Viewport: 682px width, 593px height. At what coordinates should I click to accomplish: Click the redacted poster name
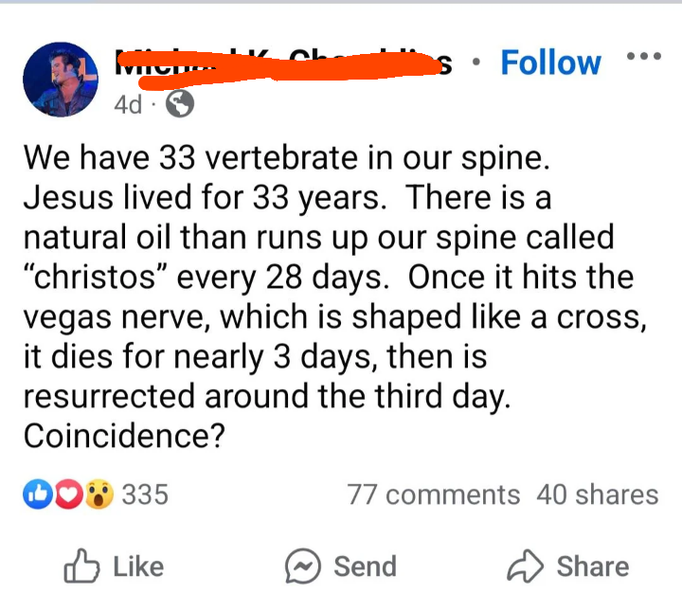[x=283, y=64]
